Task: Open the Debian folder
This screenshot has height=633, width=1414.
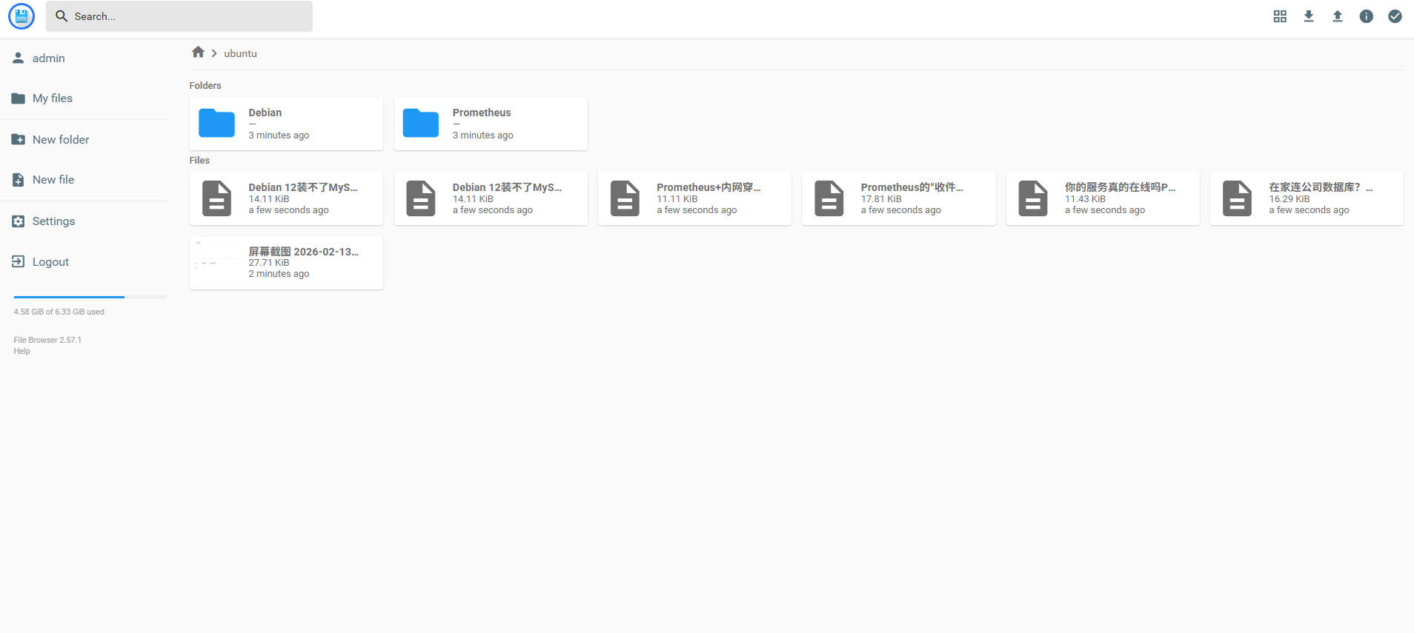Action: (x=286, y=124)
